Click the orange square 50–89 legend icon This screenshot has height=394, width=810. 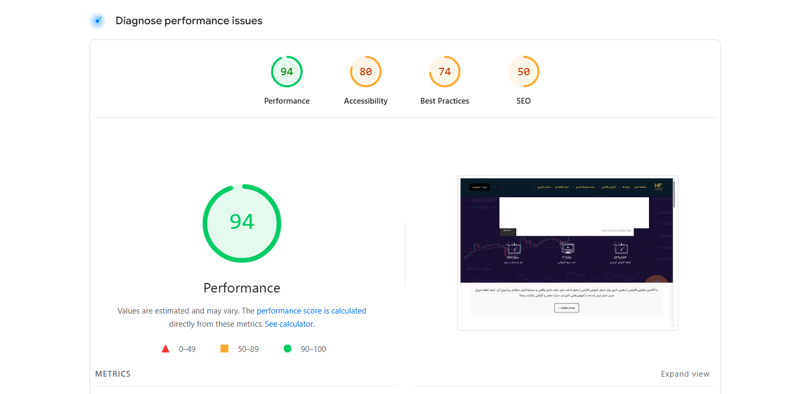coord(224,348)
